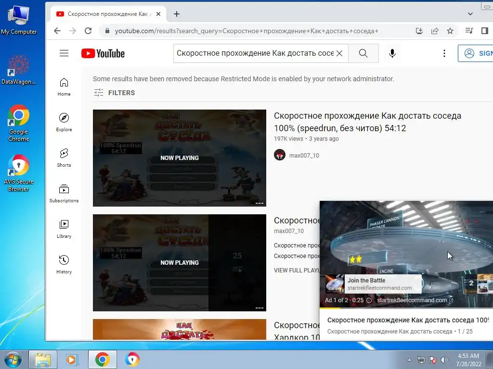Click the SIGN IN button
The height and width of the screenshot is (369, 493).
pyautogui.click(x=476, y=53)
